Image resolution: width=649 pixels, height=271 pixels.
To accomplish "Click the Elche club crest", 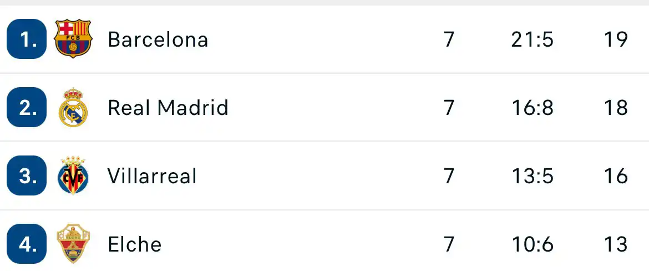I will (x=73, y=244).
